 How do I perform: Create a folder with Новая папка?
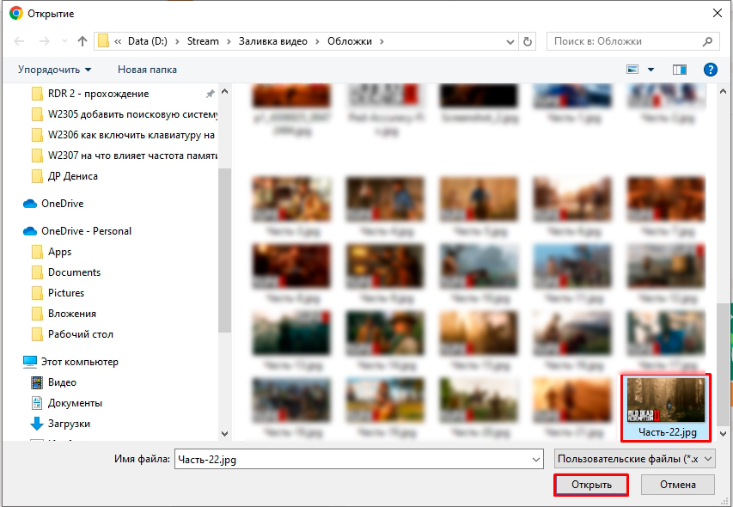coord(147,70)
